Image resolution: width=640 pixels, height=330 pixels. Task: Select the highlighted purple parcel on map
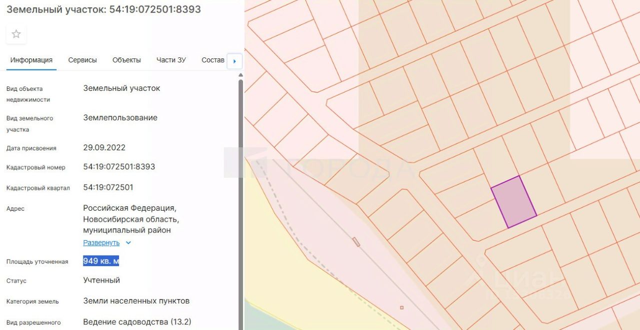(x=513, y=202)
